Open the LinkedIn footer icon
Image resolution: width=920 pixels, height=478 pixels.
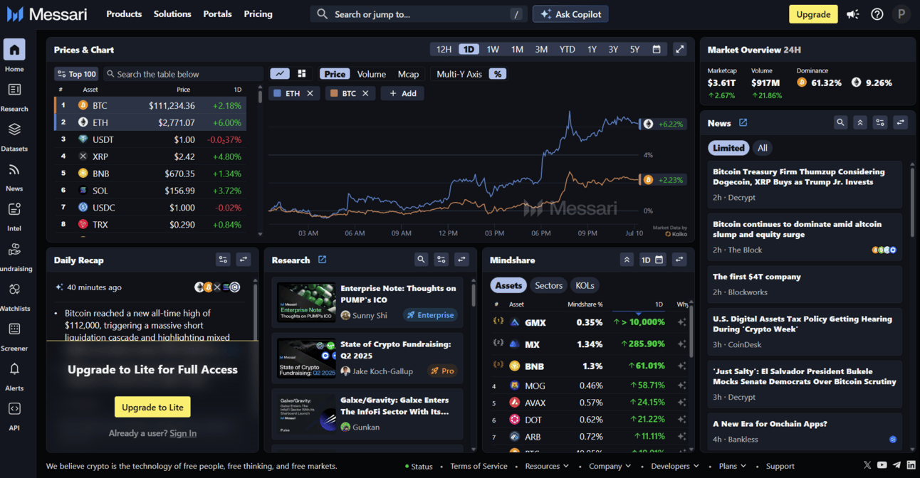[911, 465]
